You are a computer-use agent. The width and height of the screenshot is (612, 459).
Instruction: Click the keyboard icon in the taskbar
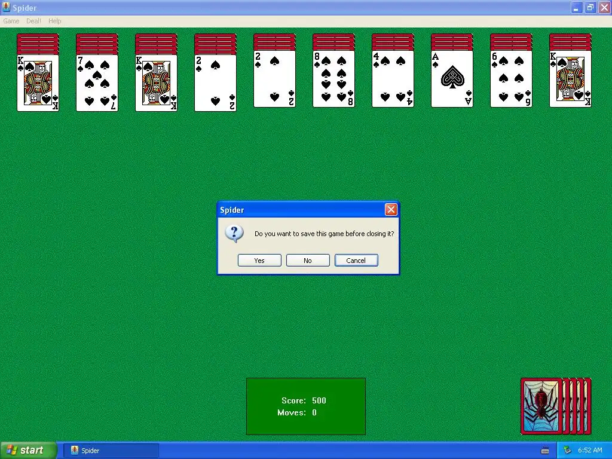pyautogui.click(x=545, y=451)
